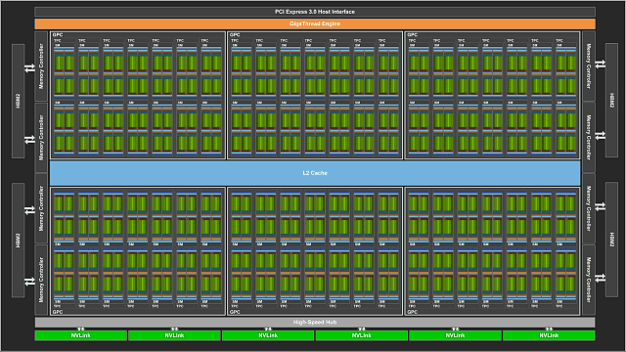Click last TPC label in top-right GPC

(559, 41)
